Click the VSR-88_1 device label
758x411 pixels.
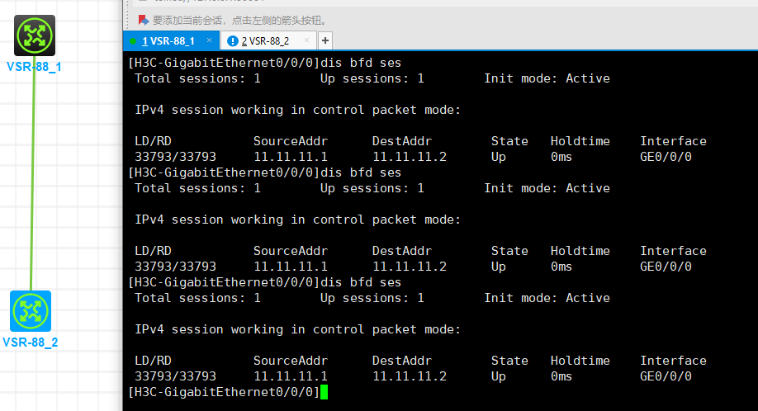click(34, 67)
